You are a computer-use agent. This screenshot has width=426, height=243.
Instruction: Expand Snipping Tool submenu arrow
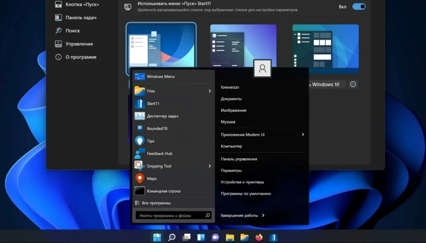coord(210,166)
